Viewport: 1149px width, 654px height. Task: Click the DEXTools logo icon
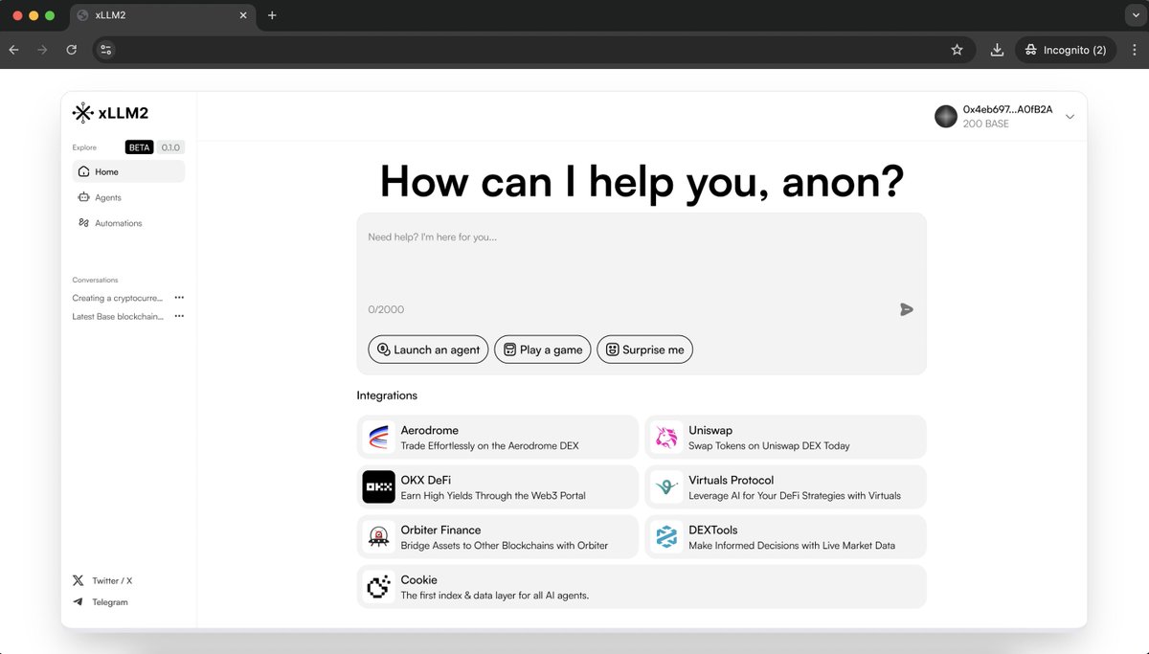click(666, 537)
